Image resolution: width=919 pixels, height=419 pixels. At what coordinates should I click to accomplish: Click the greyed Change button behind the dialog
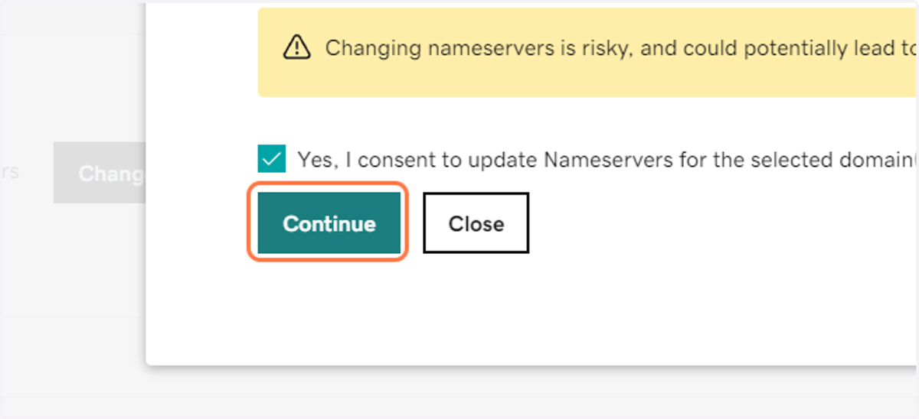[x=100, y=173]
